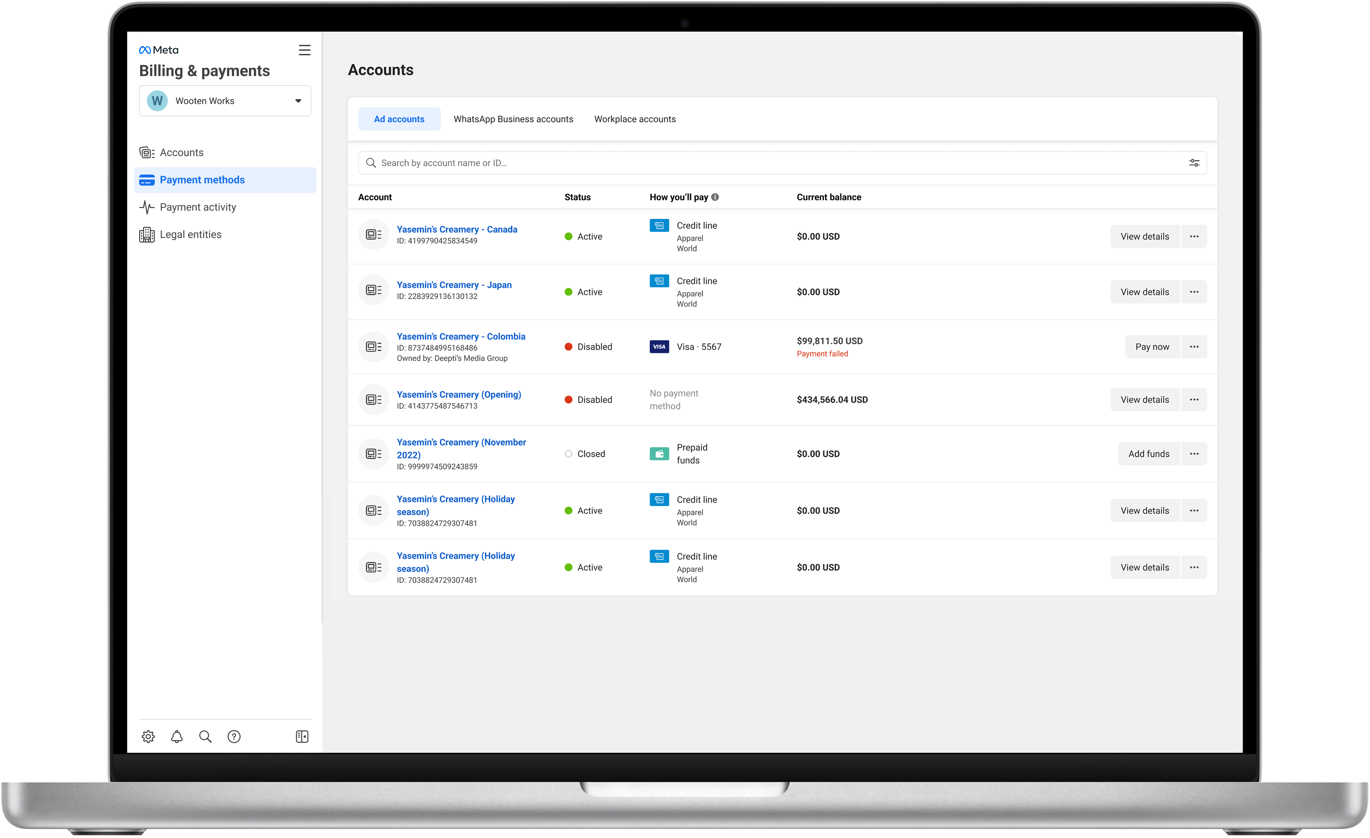Go to Accounts in the sidebar
This screenshot has width=1370, height=838.
[x=225, y=152]
